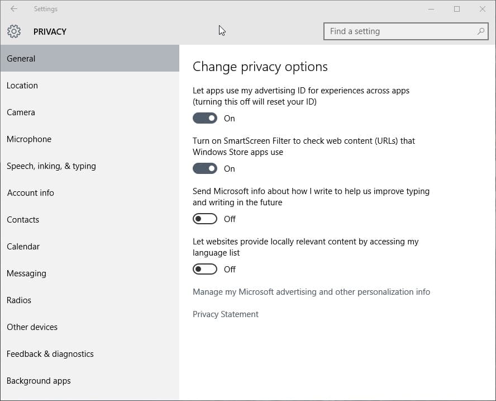Turn off the advertising ID toggle
Viewport: 496px width, 401px height.
point(205,118)
